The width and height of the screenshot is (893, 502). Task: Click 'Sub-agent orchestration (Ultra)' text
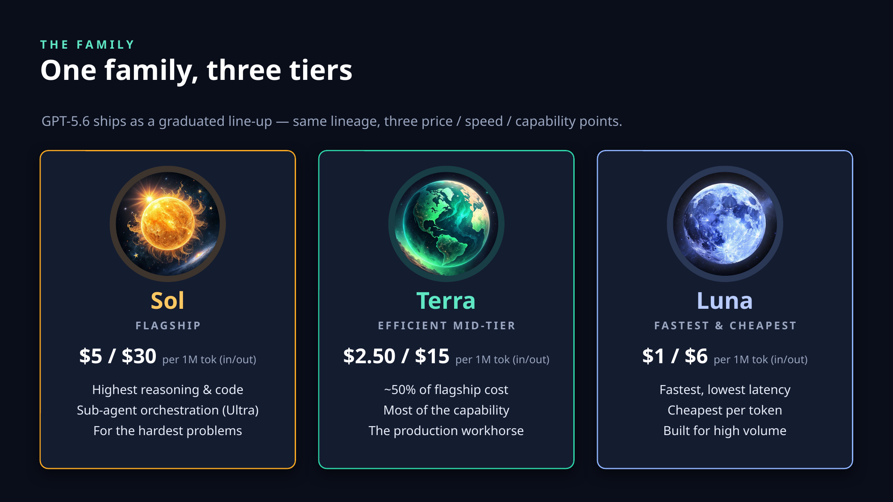(x=167, y=410)
